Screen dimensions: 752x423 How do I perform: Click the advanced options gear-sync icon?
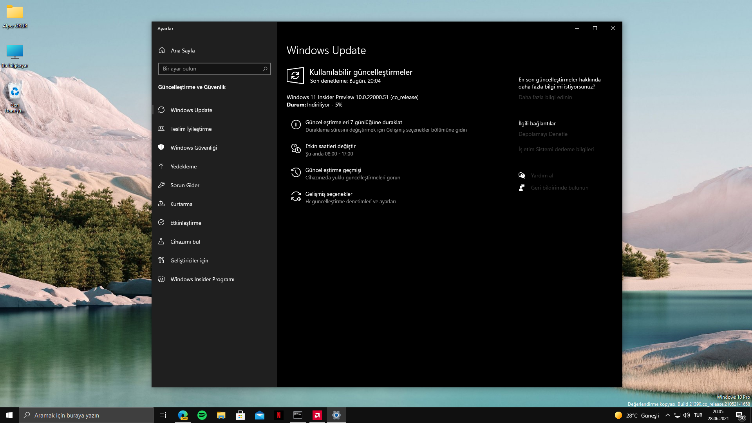point(296,196)
